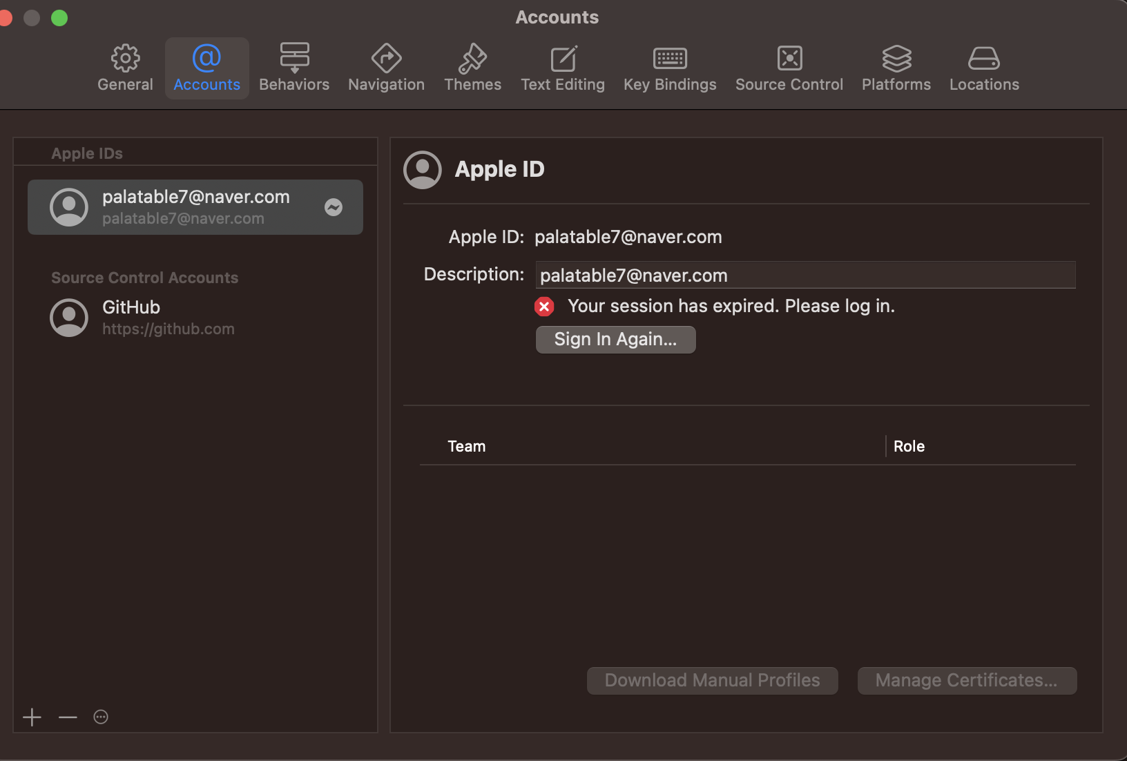Click the 'Apple IDs' section label
The image size is (1127, 761).
pos(87,153)
